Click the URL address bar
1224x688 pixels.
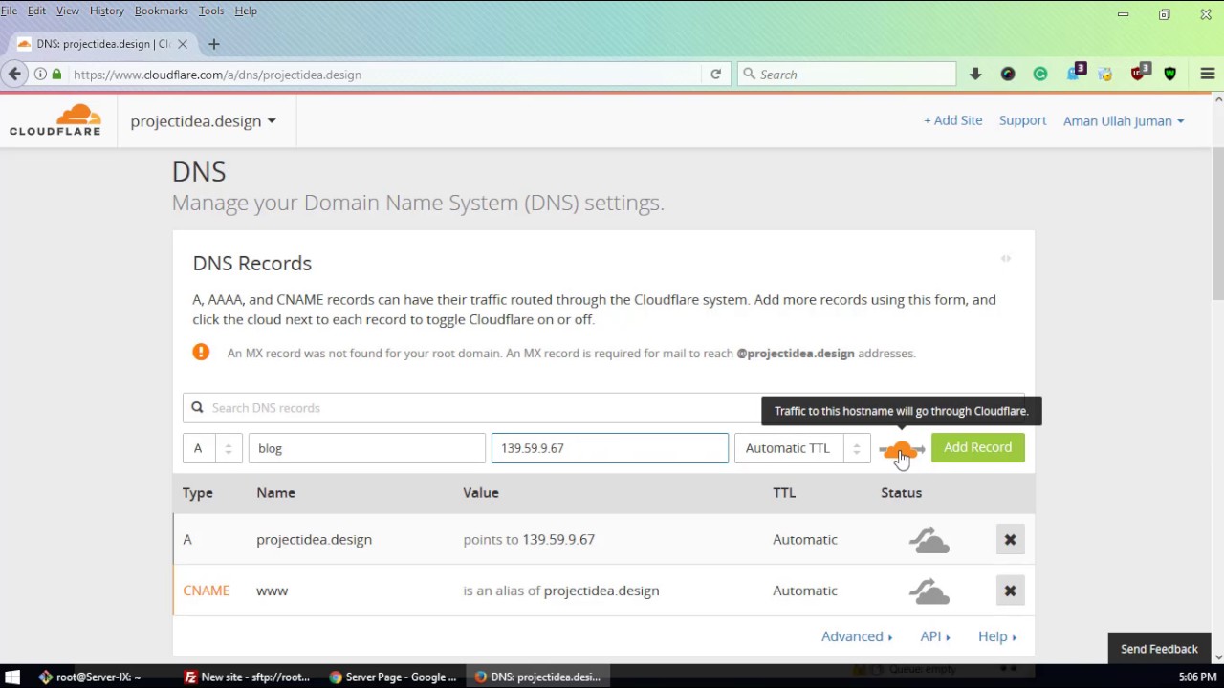pyautogui.click(x=382, y=75)
